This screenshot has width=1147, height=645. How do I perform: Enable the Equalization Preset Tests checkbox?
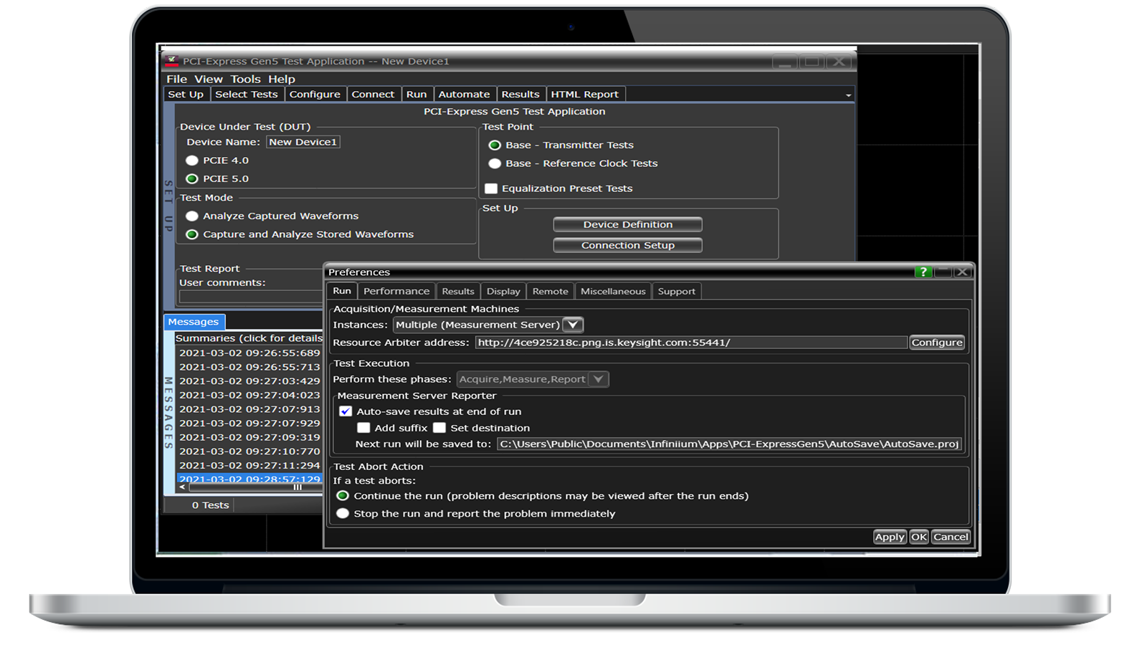pos(491,188)
